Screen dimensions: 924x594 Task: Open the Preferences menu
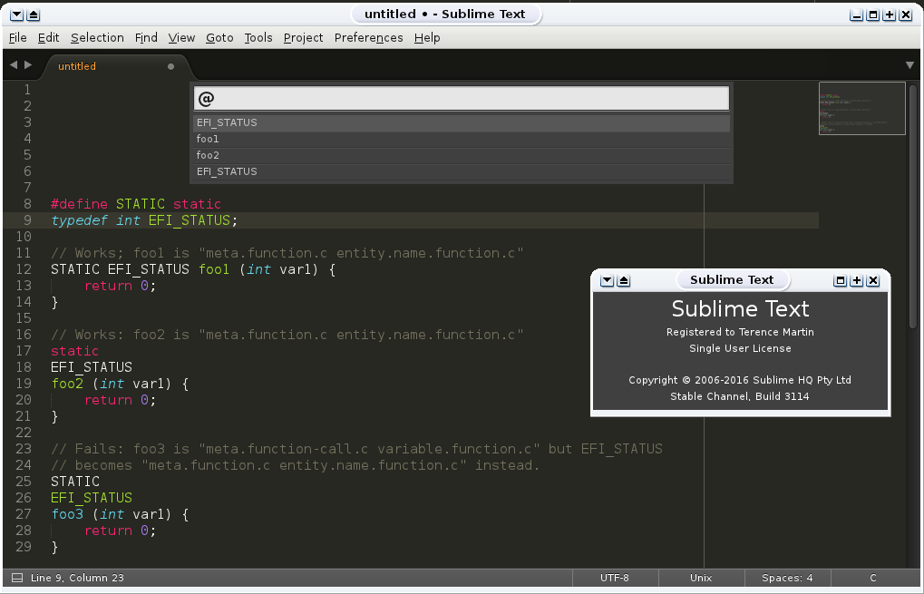368,38
